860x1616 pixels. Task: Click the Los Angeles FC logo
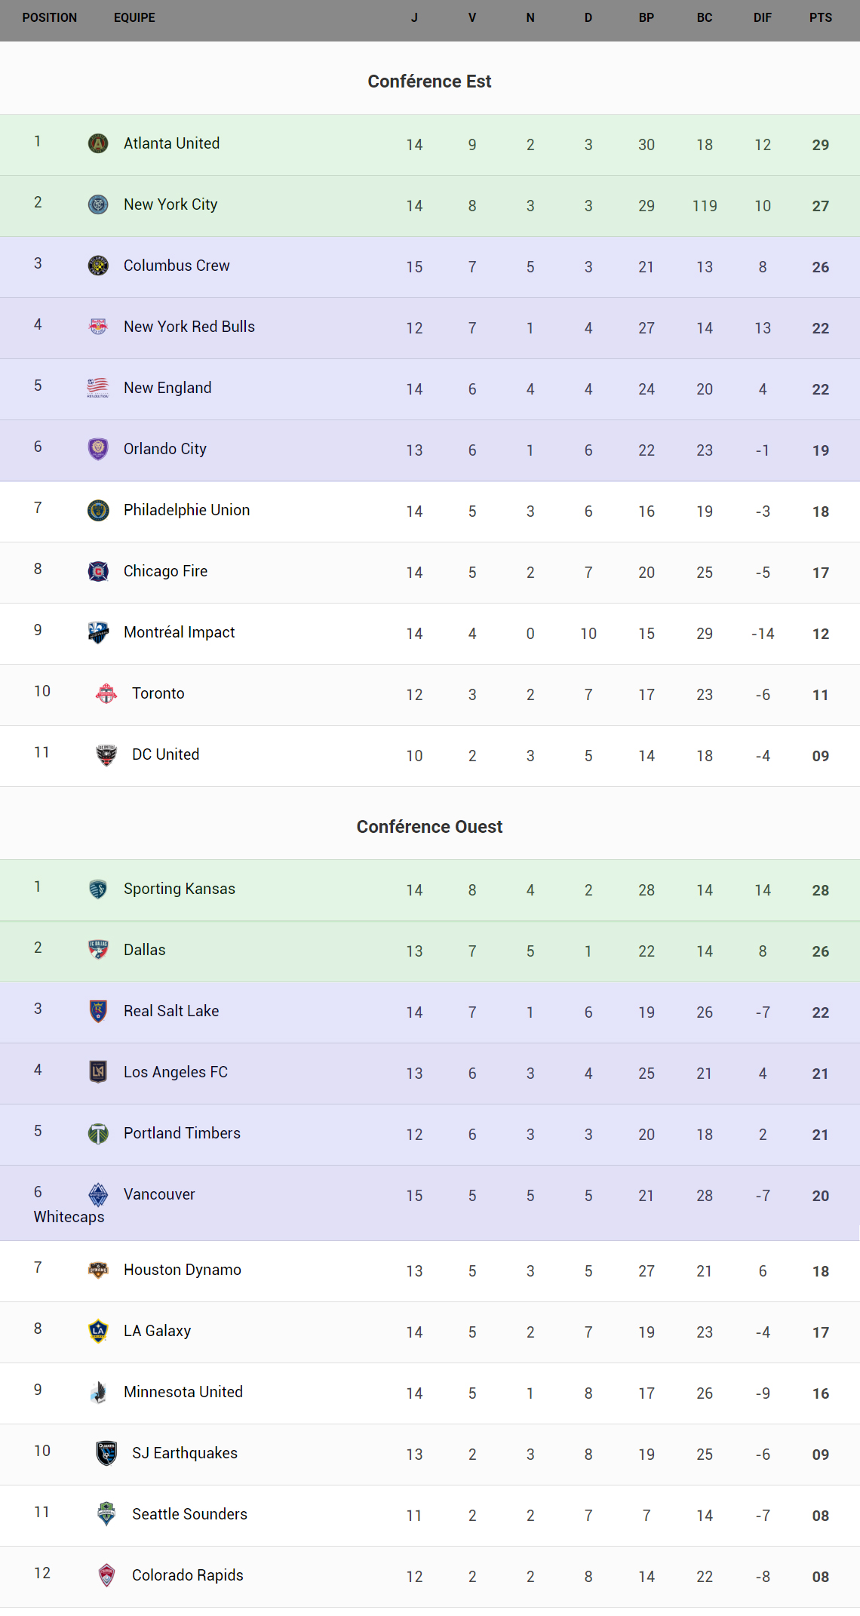[98, 1072]
